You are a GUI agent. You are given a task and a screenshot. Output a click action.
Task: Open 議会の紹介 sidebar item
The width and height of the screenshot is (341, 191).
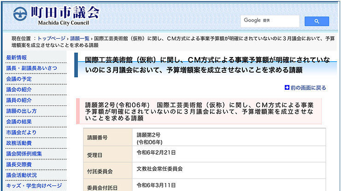click(19, 89)
